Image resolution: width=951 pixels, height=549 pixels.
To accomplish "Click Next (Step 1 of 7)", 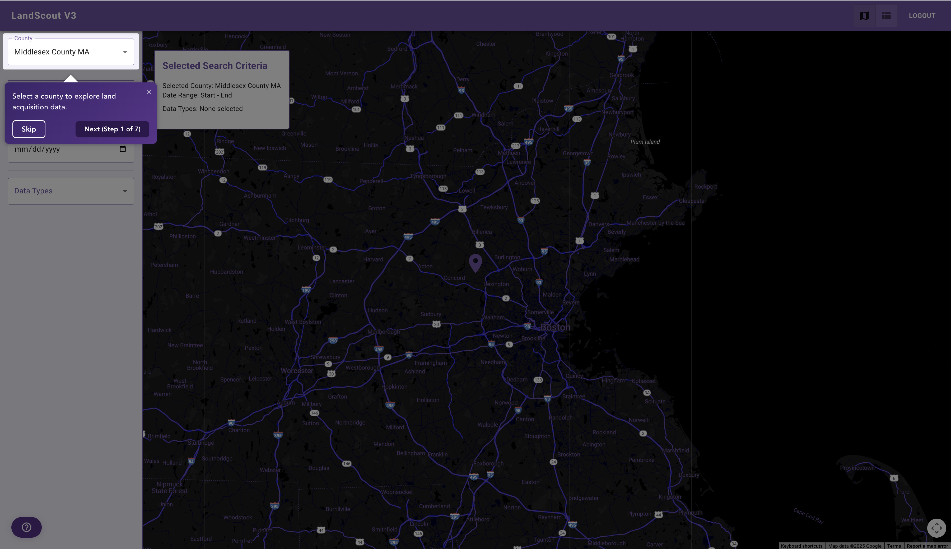I will pos(112,129).
